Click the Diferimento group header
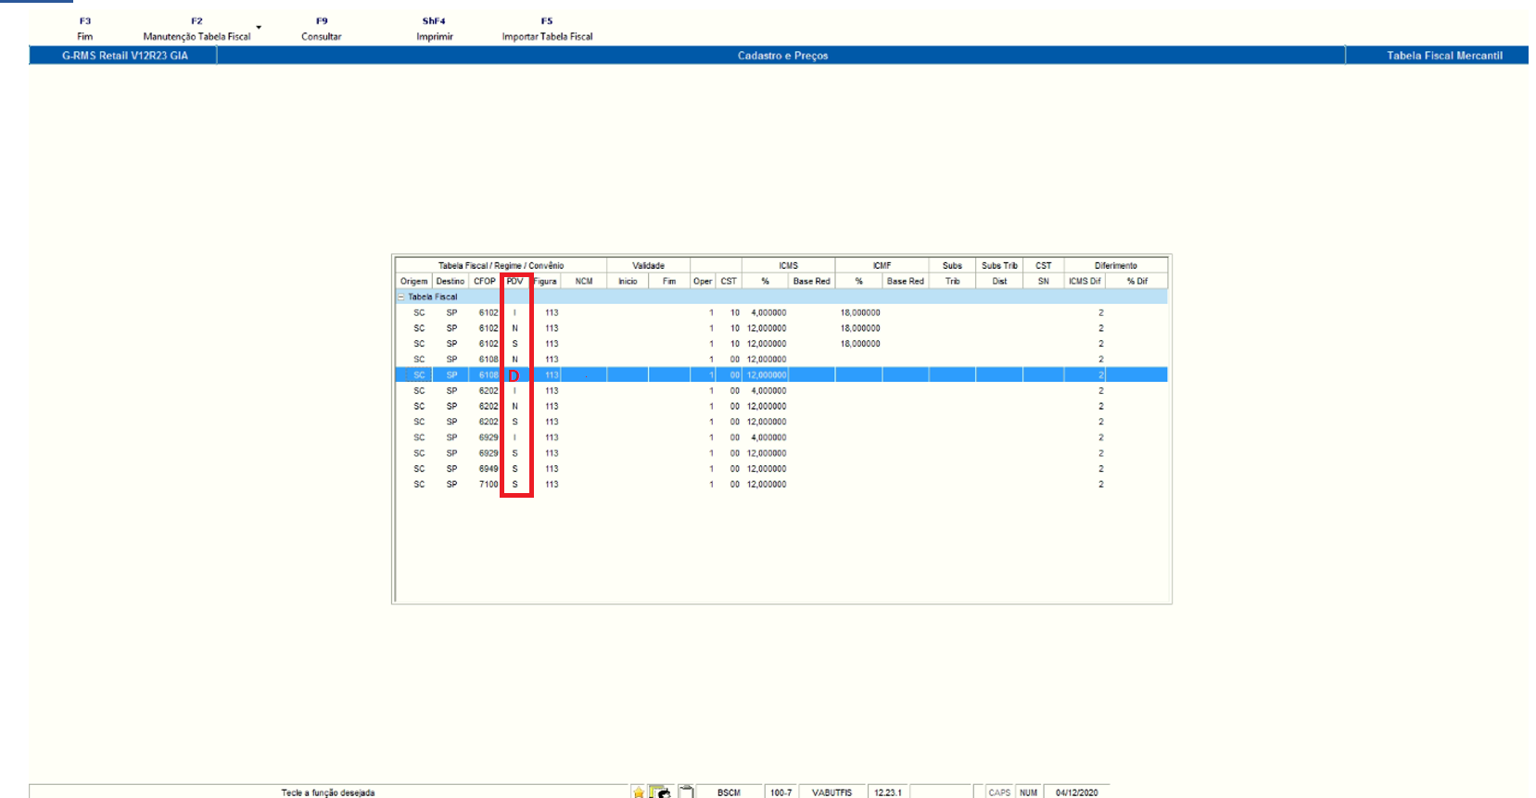The image size is (1536, 798). coord(1116,265)
